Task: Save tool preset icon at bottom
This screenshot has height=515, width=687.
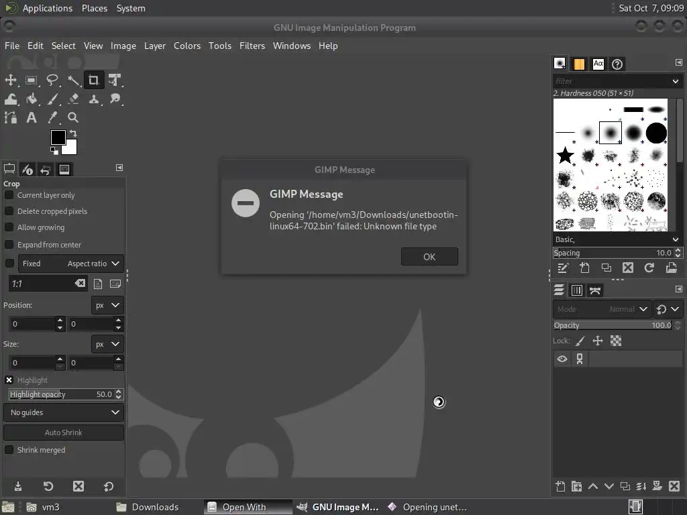Action: click(x=18, y=486)
